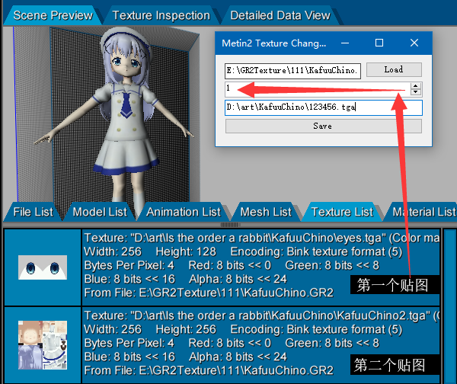Select the Texture List tab
The height and width of the screenshot is (384, 457).
pyautogui.click(x=342, y=212)
